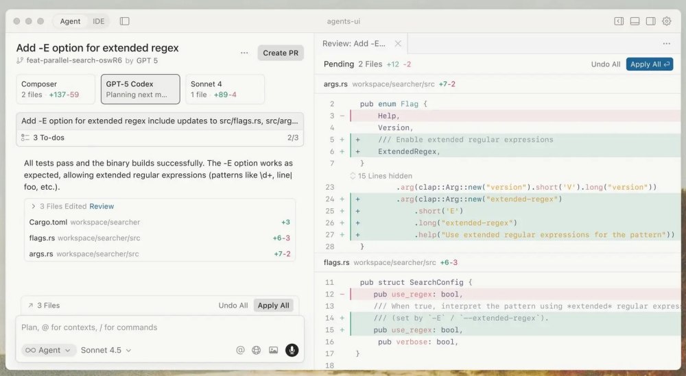Expand the 3 To-dos list

tap(160, 138)
